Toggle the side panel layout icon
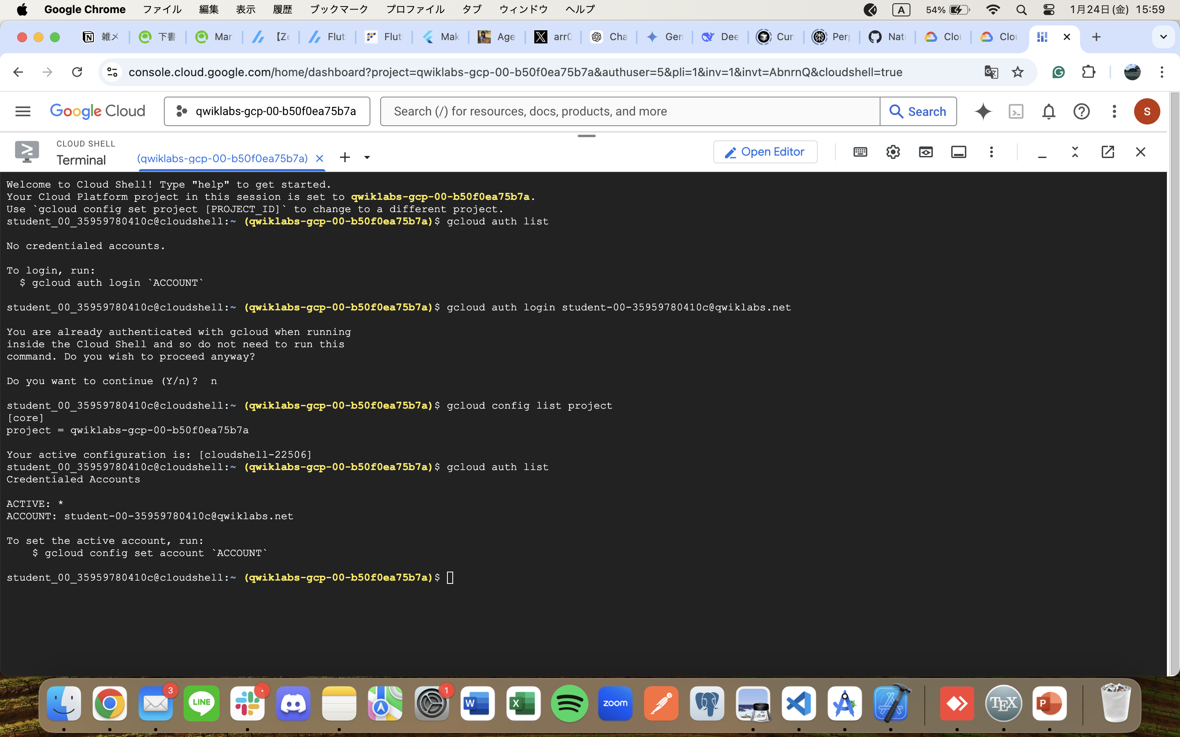The height and width of the screenshot is (737, 1180). coord(959,151)
